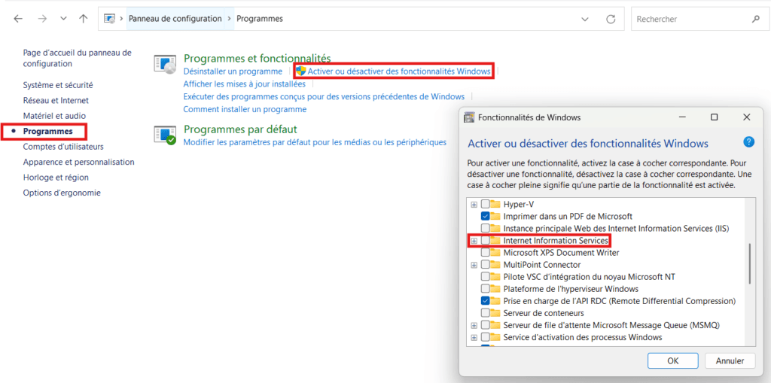The height and width of the screenshot is (383, 771).
Task: Open Page d'accueil du panneau de configuration
Action: pyautogui.click(x=78, y=58)
